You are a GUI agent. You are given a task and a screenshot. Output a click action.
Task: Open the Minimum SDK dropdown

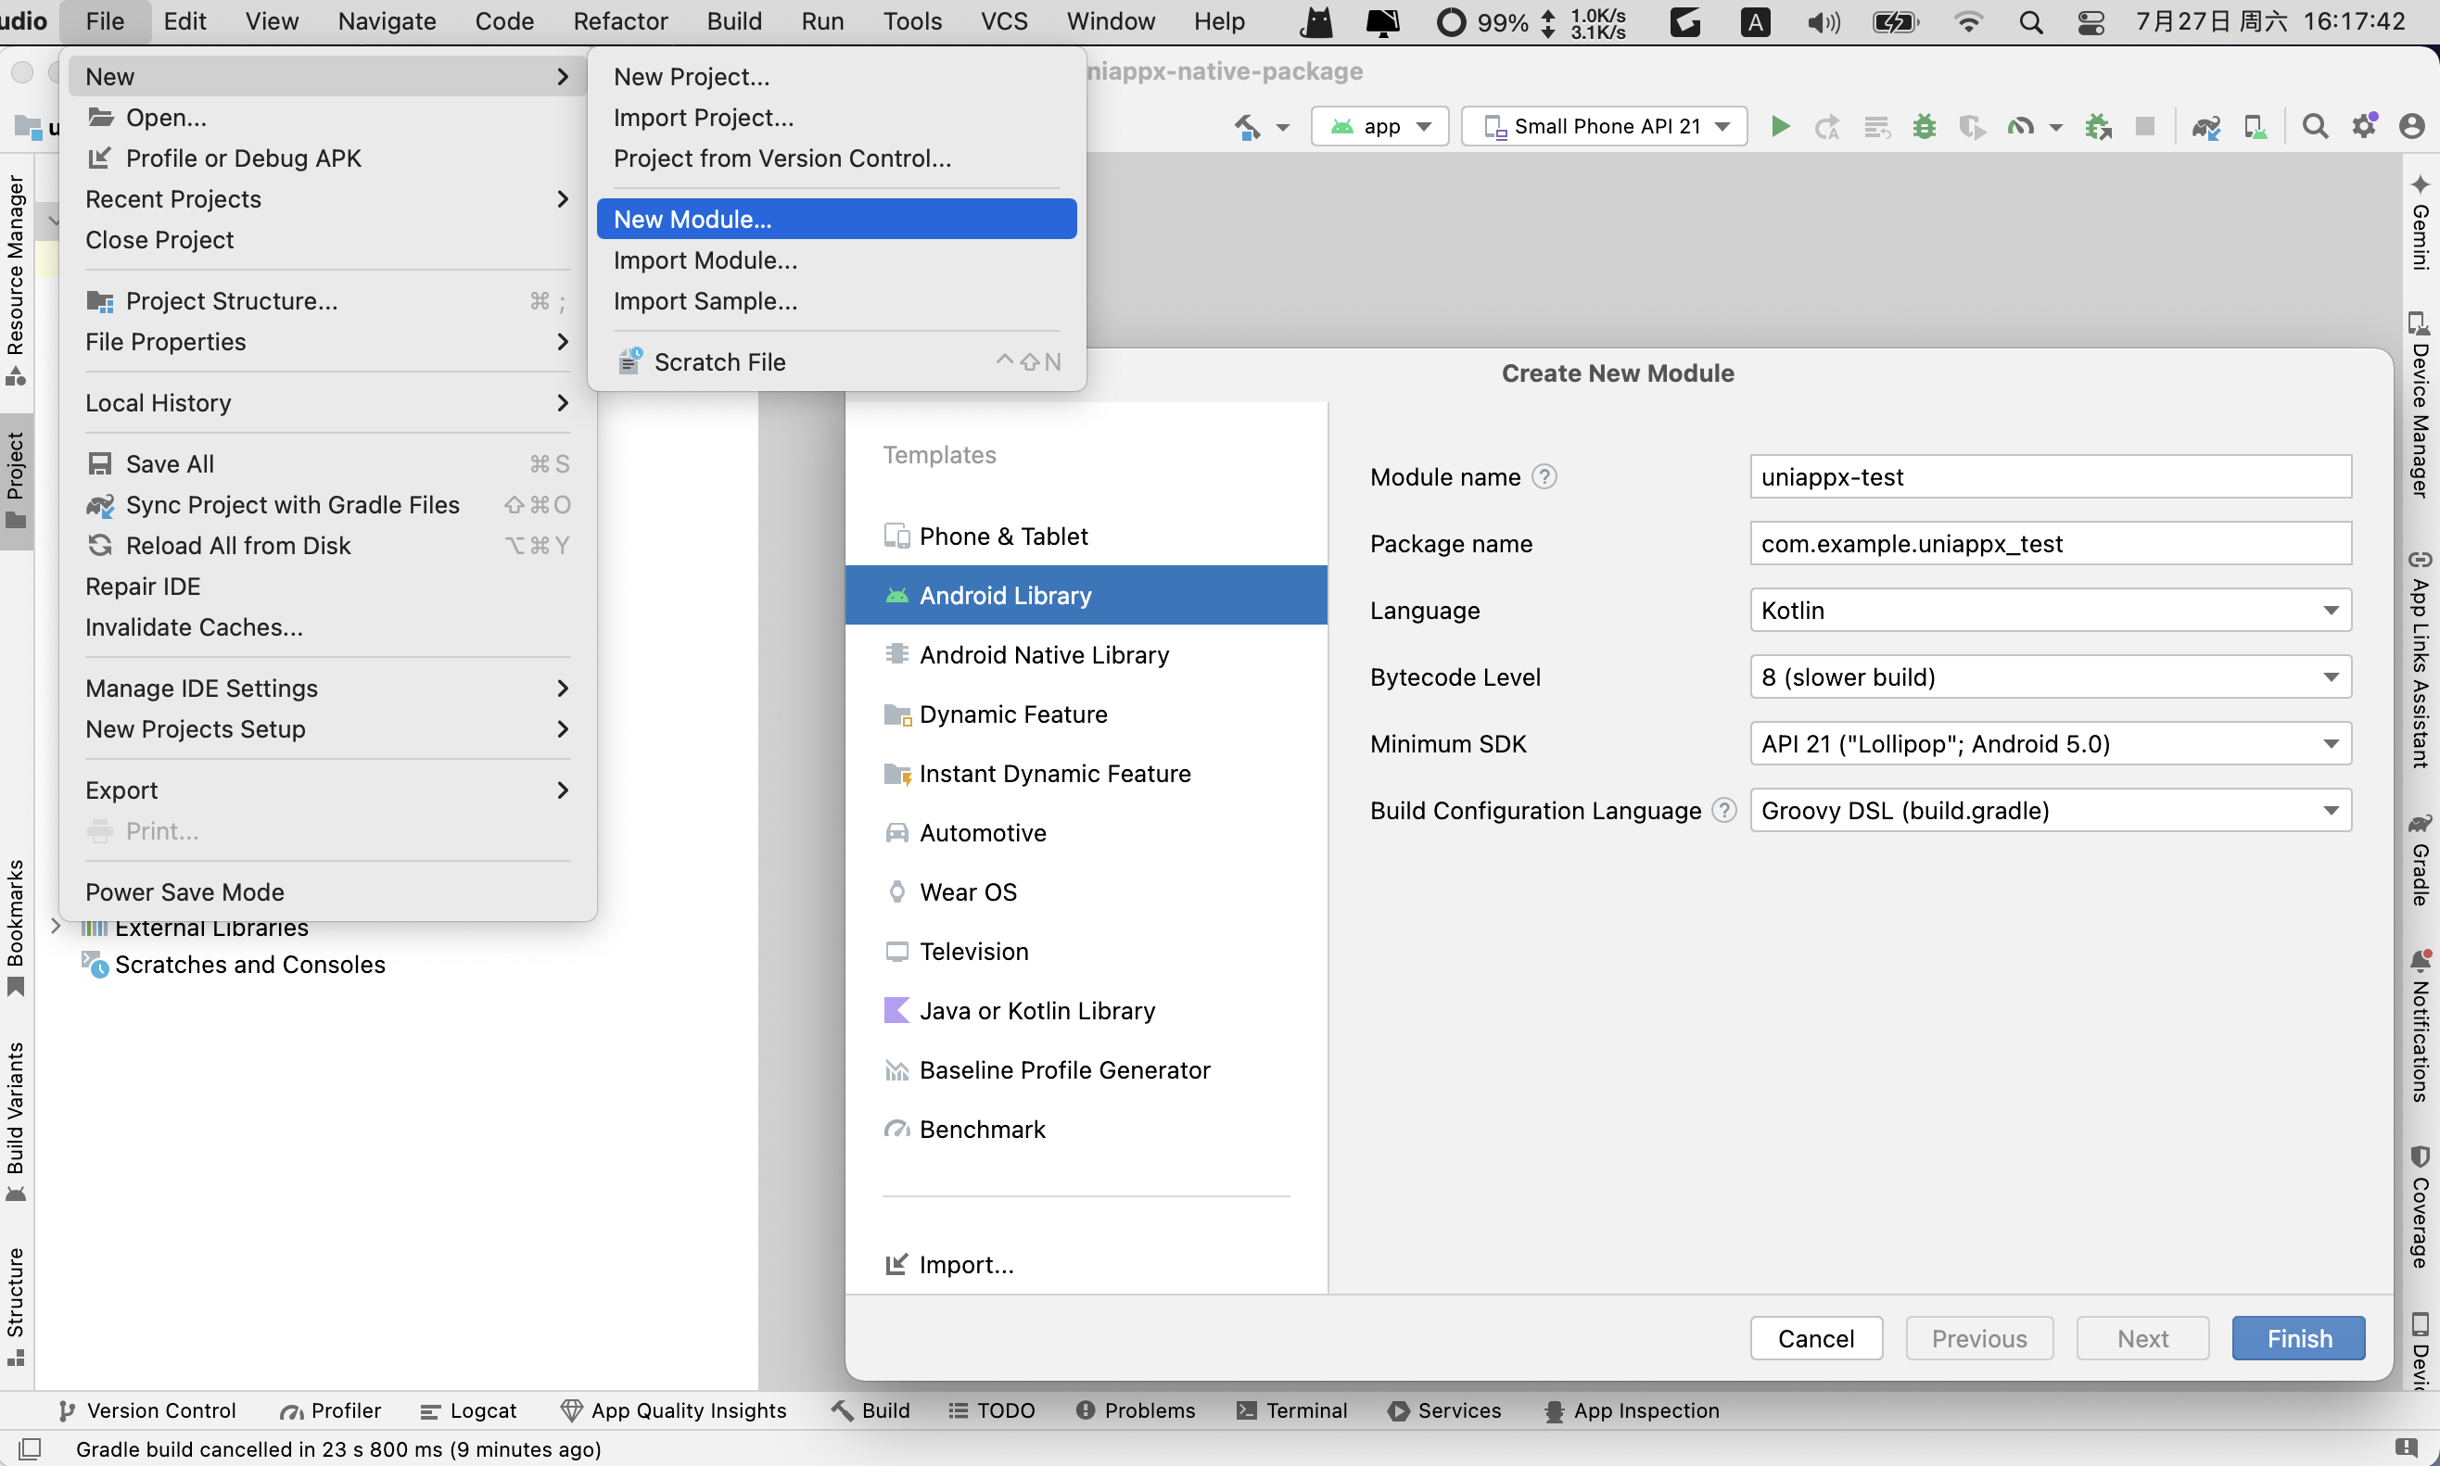pyautogui.click(x=2050, y=744)
